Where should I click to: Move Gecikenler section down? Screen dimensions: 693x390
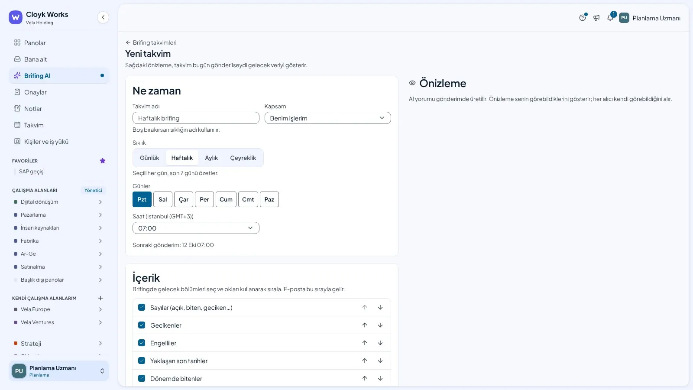380,325
